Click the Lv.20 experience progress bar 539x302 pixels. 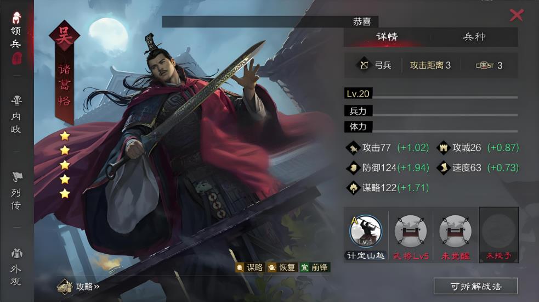coord(445,97)
